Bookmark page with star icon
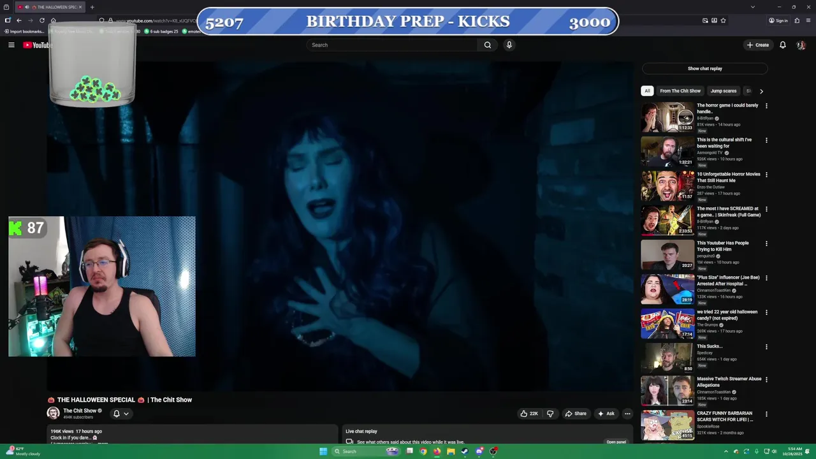816x459 pixels. coord(723,20)
